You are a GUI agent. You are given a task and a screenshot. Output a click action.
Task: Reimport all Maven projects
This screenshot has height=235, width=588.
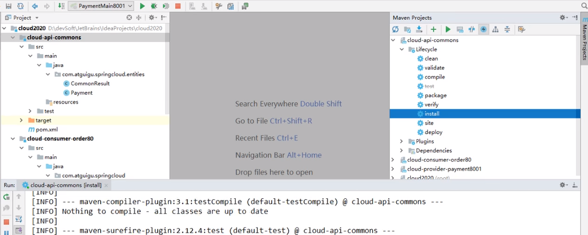click(396, 29)
